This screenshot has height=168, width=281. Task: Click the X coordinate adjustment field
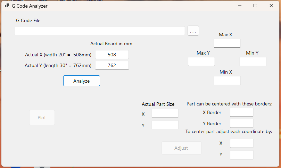[x=241, y=143]
